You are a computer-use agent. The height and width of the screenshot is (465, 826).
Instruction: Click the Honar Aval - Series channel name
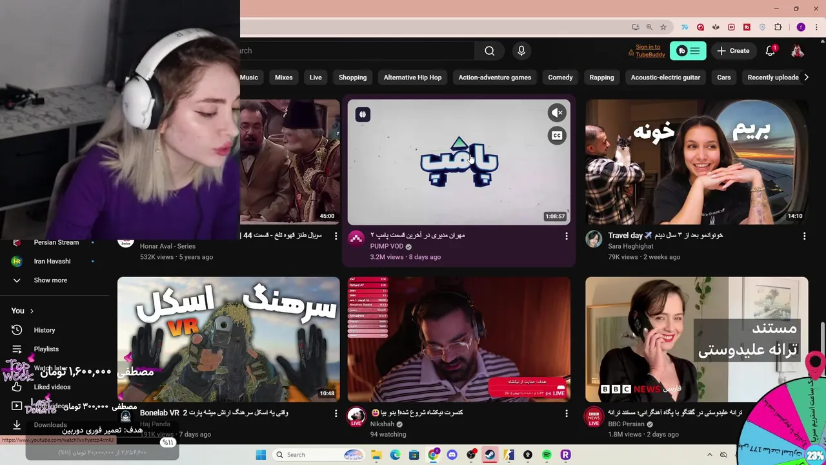tap(167, 247)
